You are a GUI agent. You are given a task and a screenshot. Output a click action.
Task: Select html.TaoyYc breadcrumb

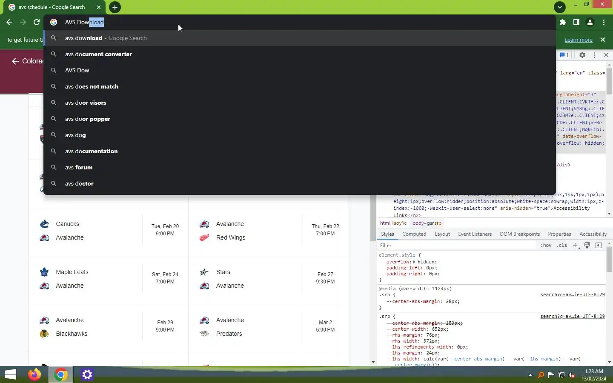(x=393, y=223)
